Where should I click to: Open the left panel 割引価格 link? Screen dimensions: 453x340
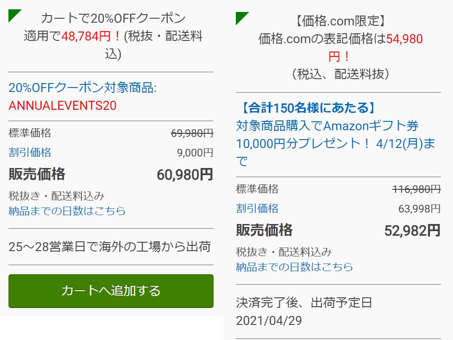click(30, 152)
